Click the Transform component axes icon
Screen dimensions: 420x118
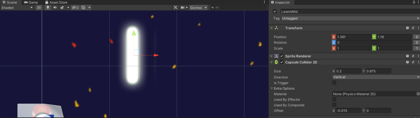coord(276,28)
